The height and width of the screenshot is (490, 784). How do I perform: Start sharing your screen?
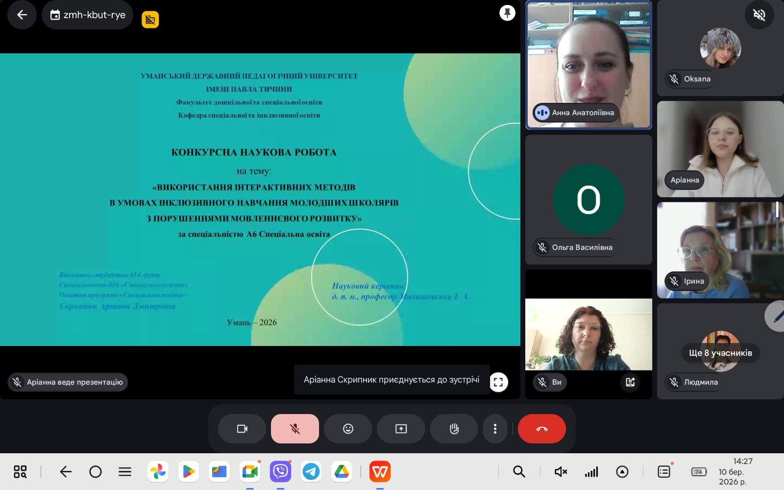coord(401,429)
